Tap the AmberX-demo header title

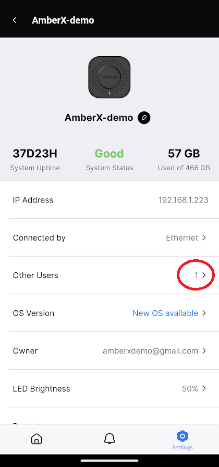pos(63,20)
